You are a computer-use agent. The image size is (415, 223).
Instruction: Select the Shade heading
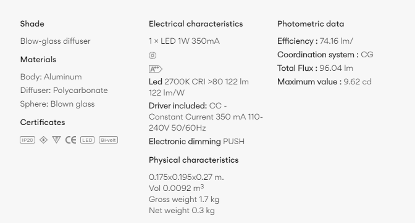click(x=32, y=24)
